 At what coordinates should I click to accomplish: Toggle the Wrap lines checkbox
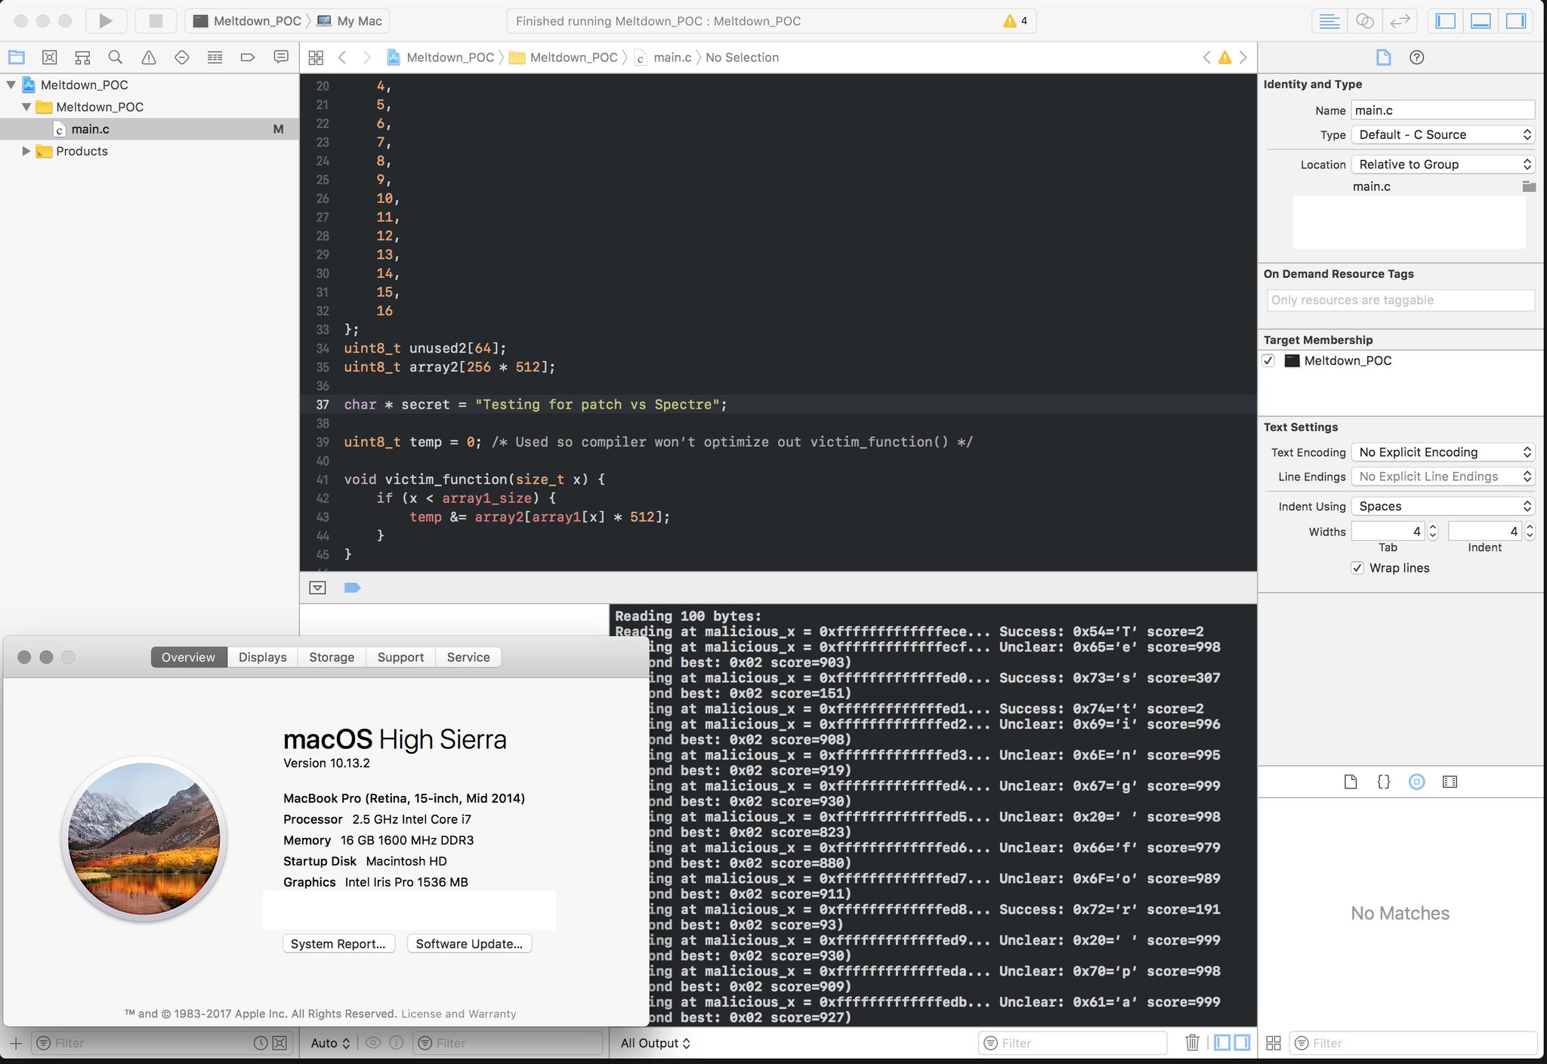(x=1357, y=568)
